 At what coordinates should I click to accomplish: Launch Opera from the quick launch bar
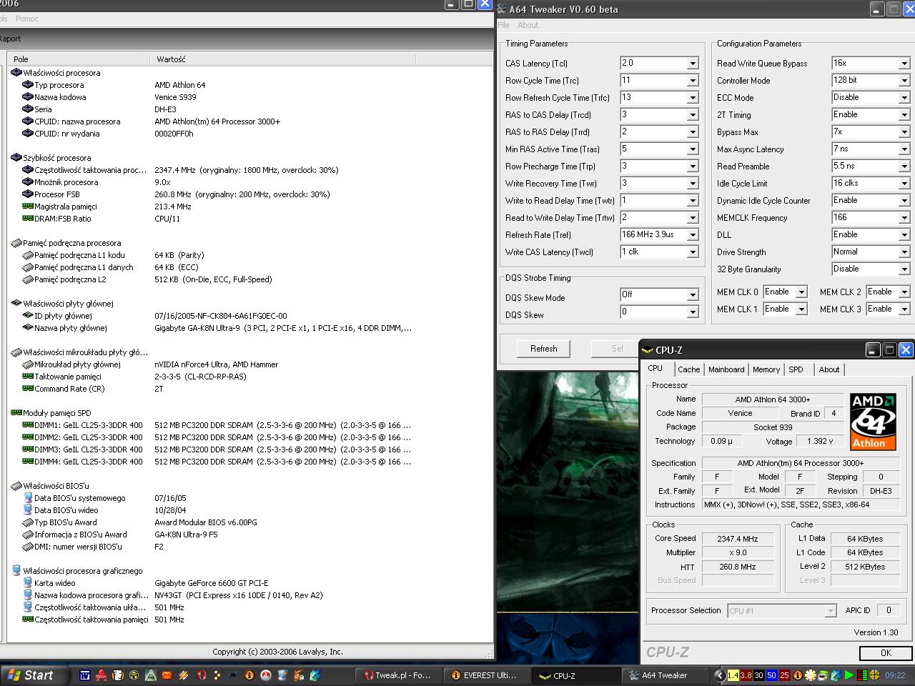(202, 675)
